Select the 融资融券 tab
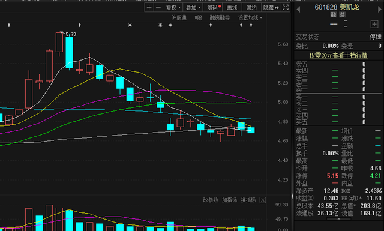 coord(220,17)
